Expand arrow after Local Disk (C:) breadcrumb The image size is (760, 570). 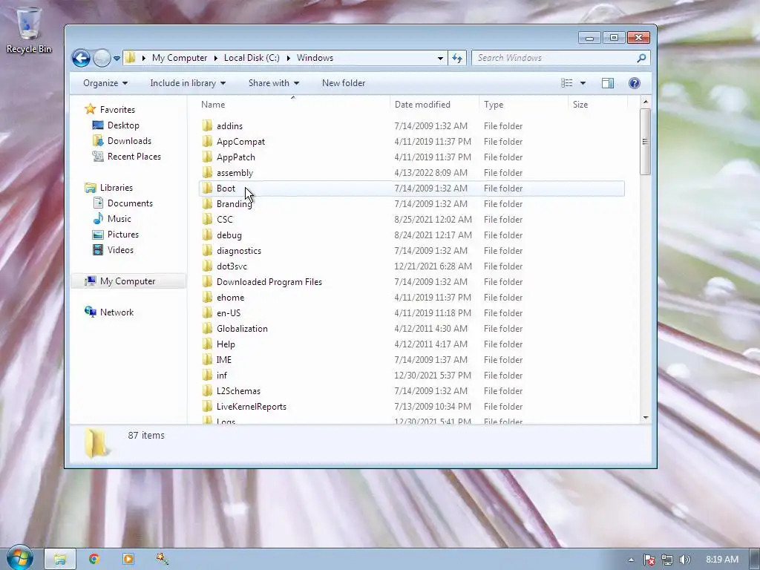click(x=289, y=58)
